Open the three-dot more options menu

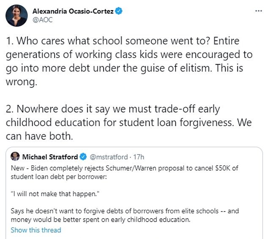pos(258,11)
